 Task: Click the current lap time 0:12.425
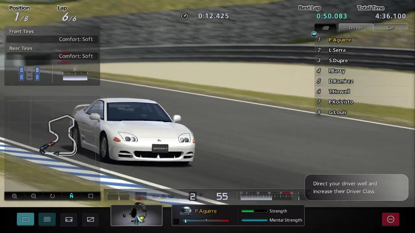[214, 16]
